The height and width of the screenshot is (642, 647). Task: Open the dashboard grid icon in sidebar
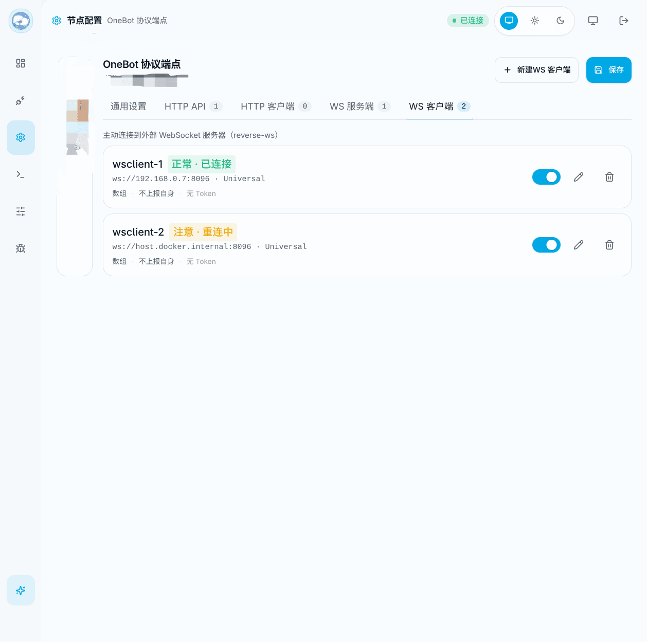click(21, 63)
